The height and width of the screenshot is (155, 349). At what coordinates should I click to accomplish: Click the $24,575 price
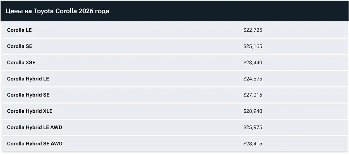[x=253, y=79]
